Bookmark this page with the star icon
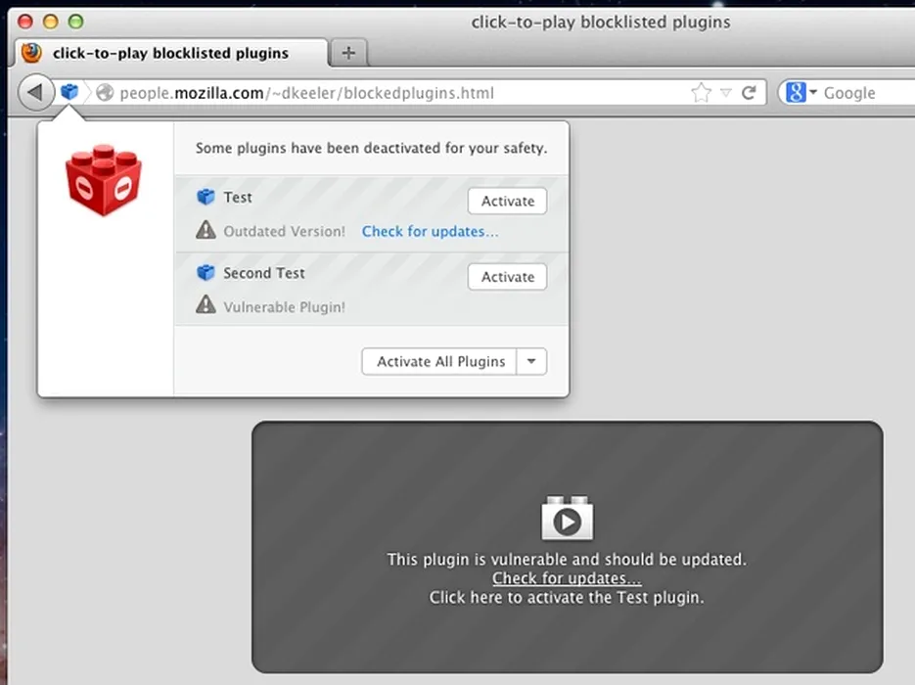The width and height of the screenshot is (915, 685). tap(701, 93)
